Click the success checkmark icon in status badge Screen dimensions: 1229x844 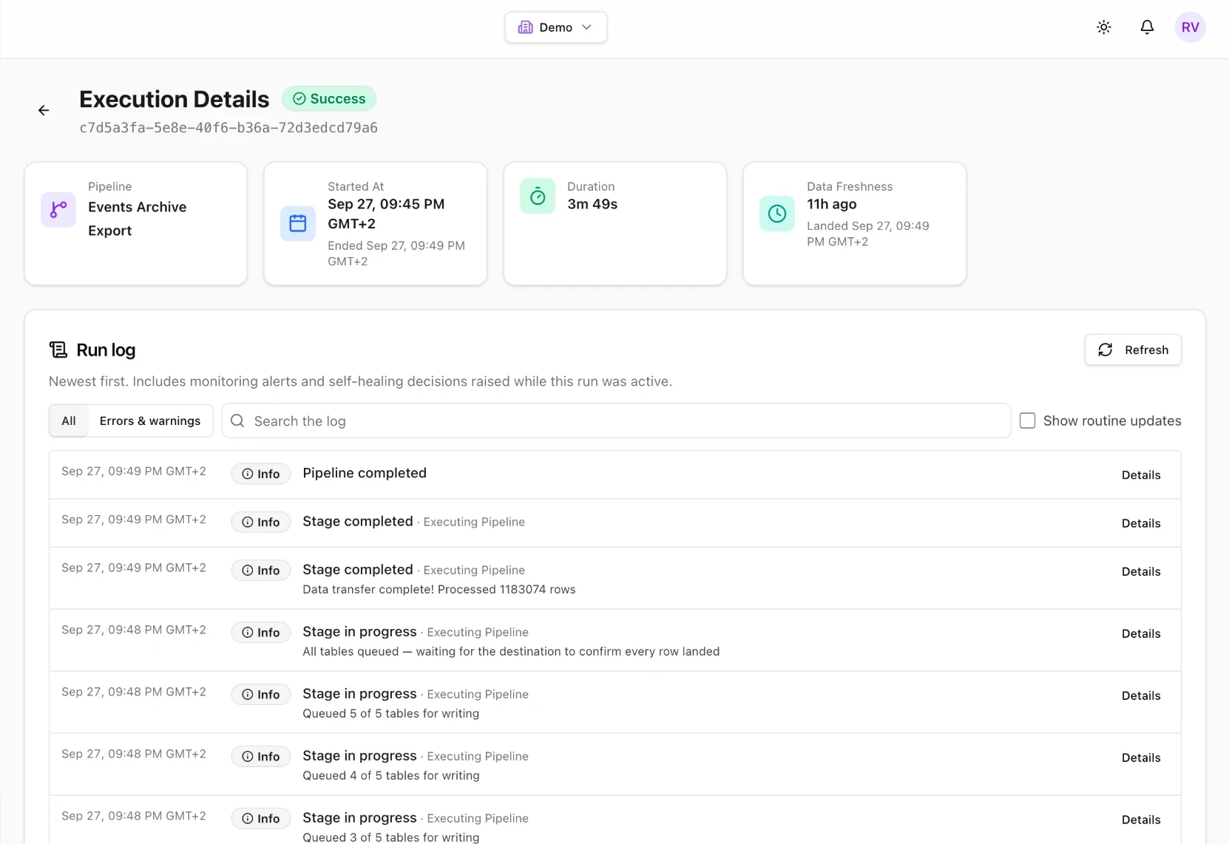point(299,98)
